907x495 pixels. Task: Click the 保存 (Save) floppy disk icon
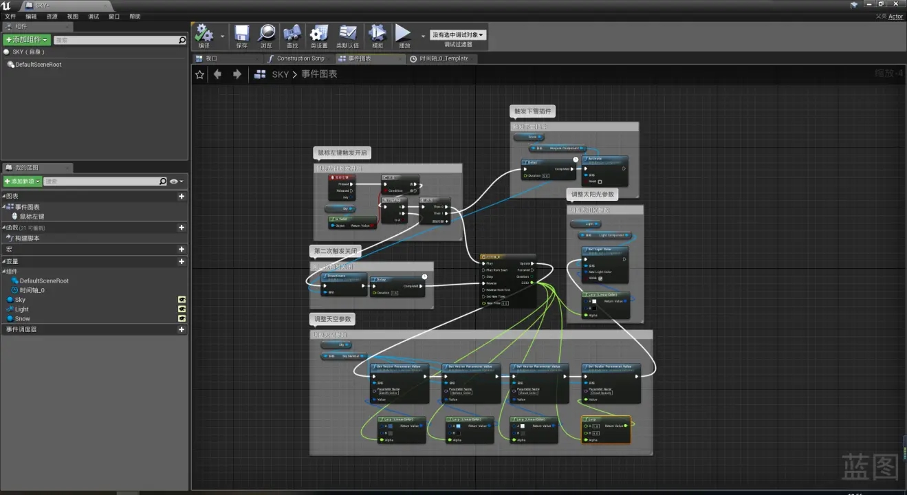[241, 33]
